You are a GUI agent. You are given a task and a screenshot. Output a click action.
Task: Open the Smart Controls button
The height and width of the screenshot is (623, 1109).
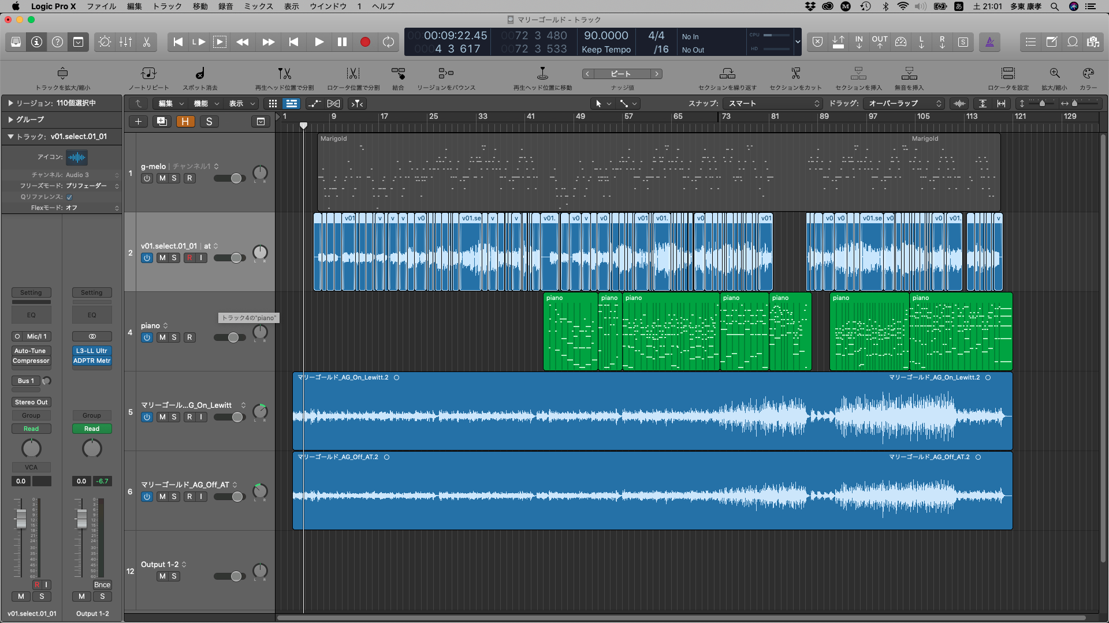click(x=105, y=42)
